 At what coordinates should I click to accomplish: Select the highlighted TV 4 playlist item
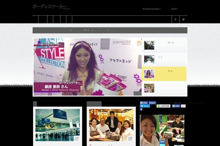[x=164, y=74]
